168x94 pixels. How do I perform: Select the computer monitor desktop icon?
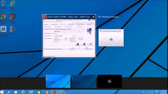coord(13,30)
